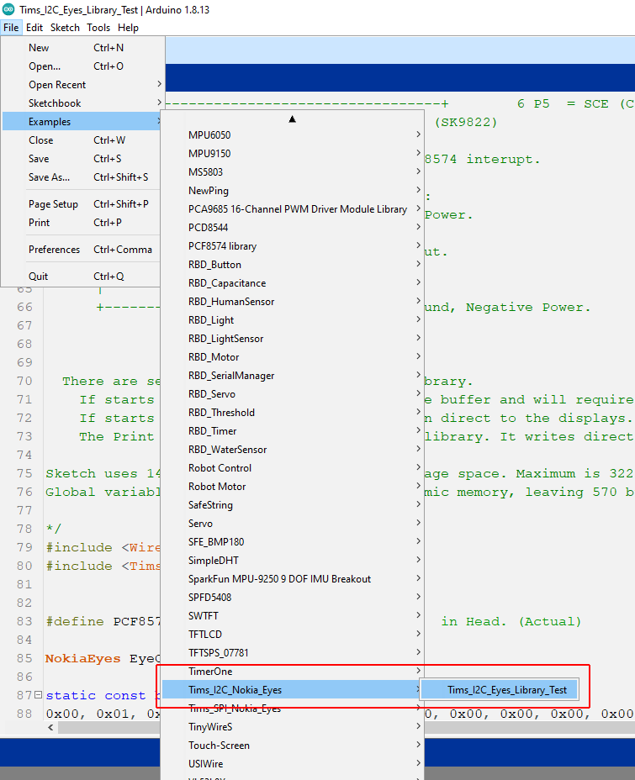Choose Save As... menu entry
This screenshot has width=635, height=780.
(x=82, y=177)
